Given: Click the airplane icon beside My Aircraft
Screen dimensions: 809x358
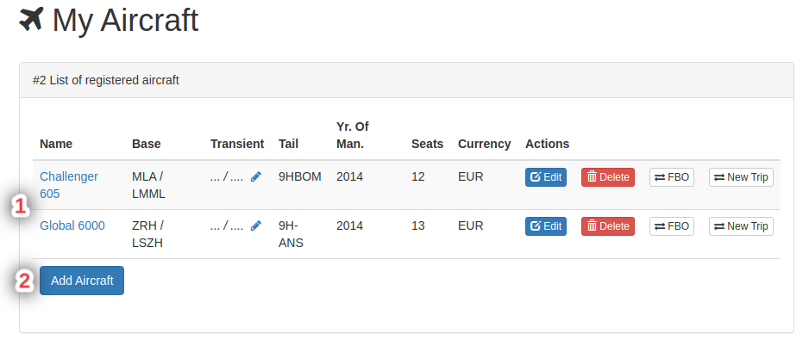Looking at the screenshot, I should pos(31,19).
